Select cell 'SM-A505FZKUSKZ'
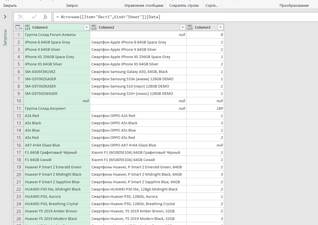 pyautogui.click(x=57, y=72)
